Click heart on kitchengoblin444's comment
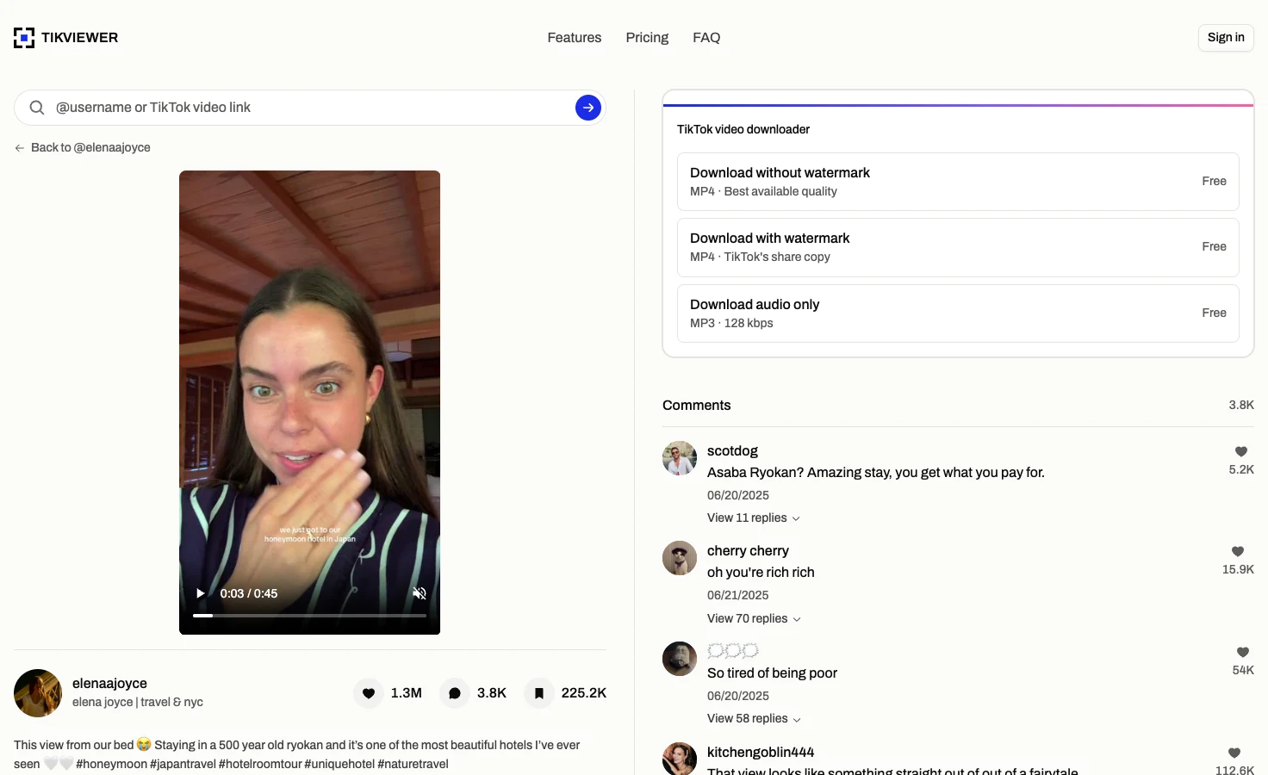 coord(1234,753)
